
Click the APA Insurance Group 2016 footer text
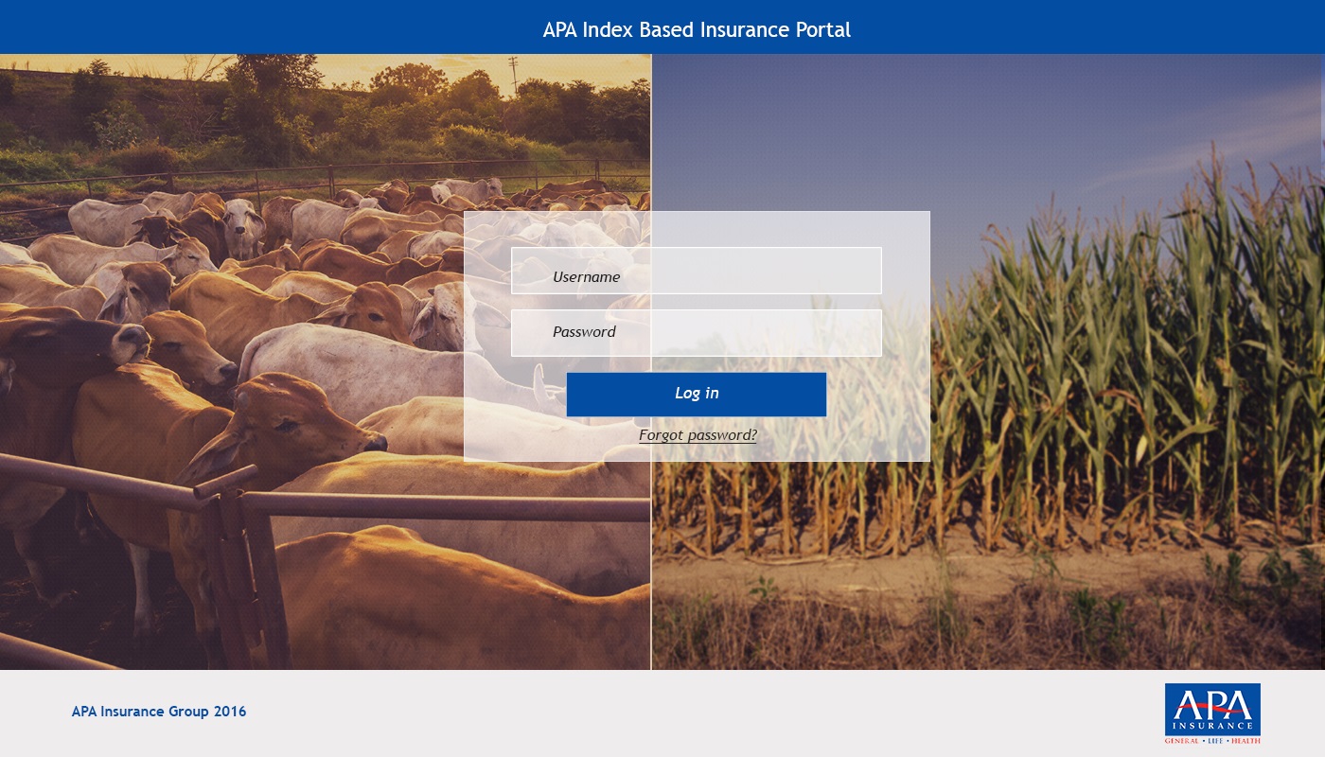click(159, 712)
